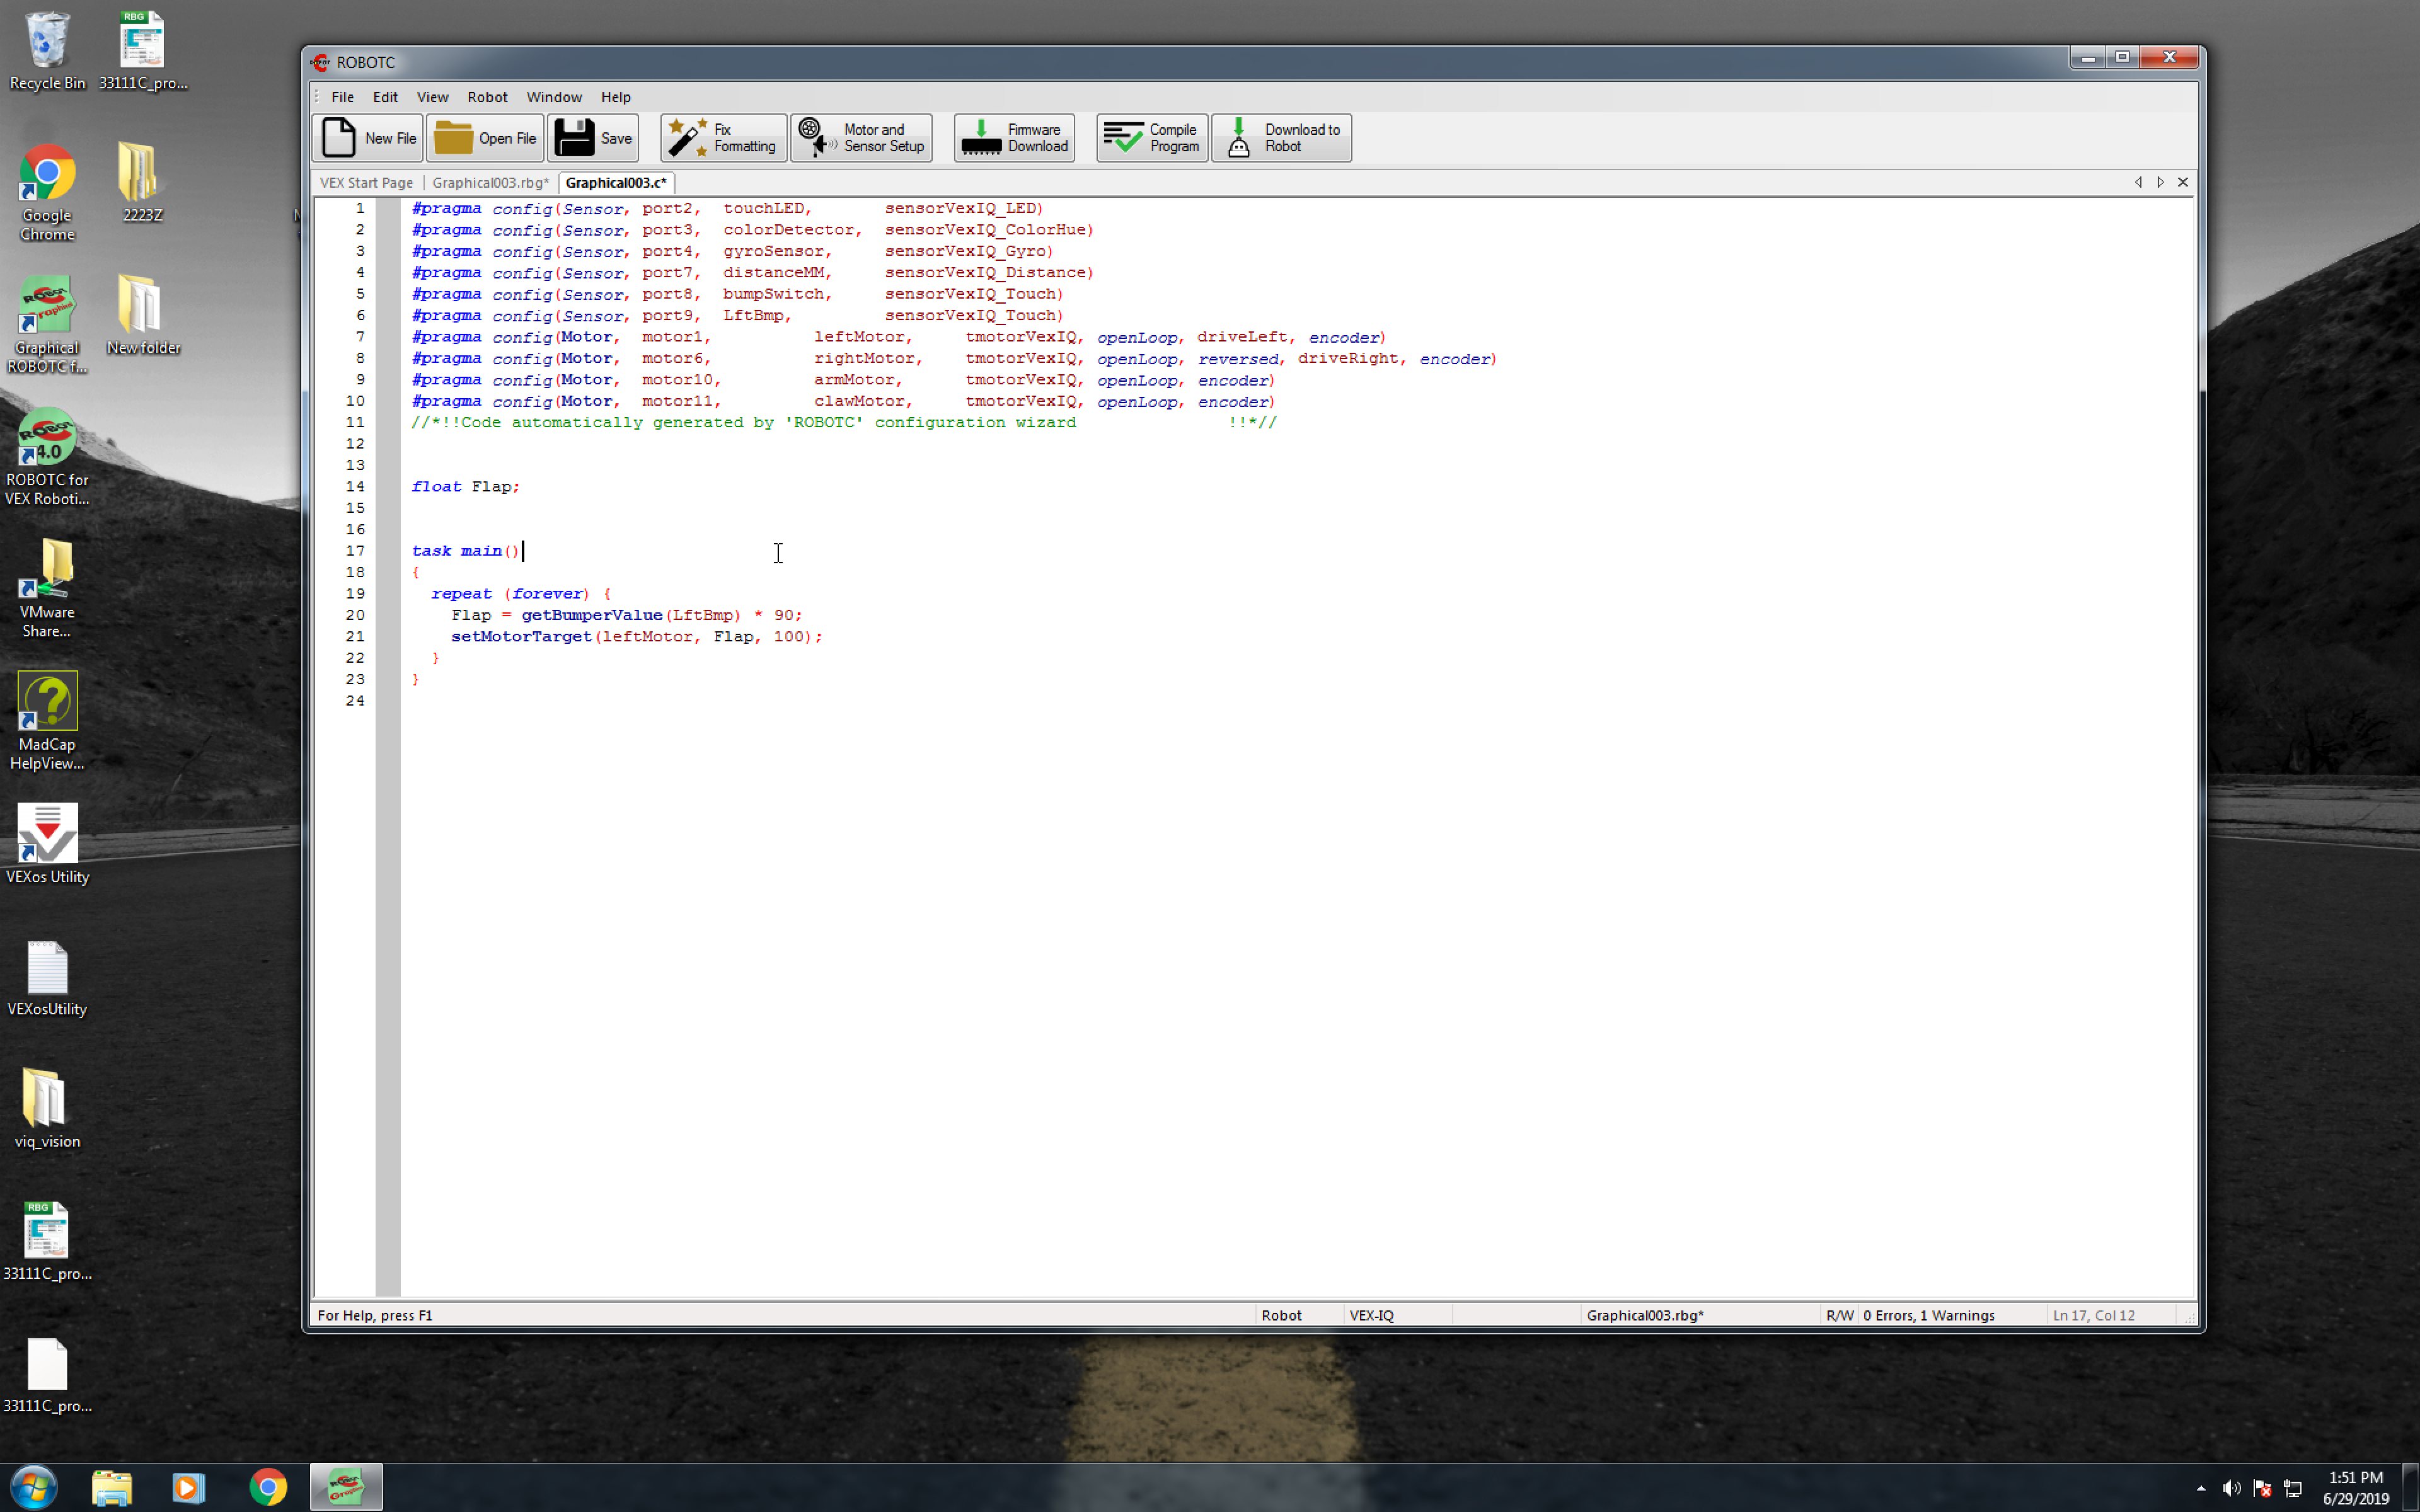Compile Program from the toolbar
Viewport: 2420px width, 1512px height.
[1152, 138]
